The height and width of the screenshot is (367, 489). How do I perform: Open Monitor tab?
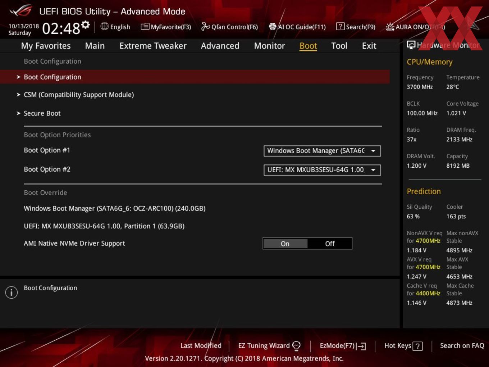(x=270, y=46)
